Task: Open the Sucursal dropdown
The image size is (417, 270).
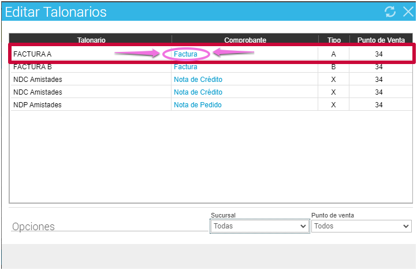Action: pos(259,226)
